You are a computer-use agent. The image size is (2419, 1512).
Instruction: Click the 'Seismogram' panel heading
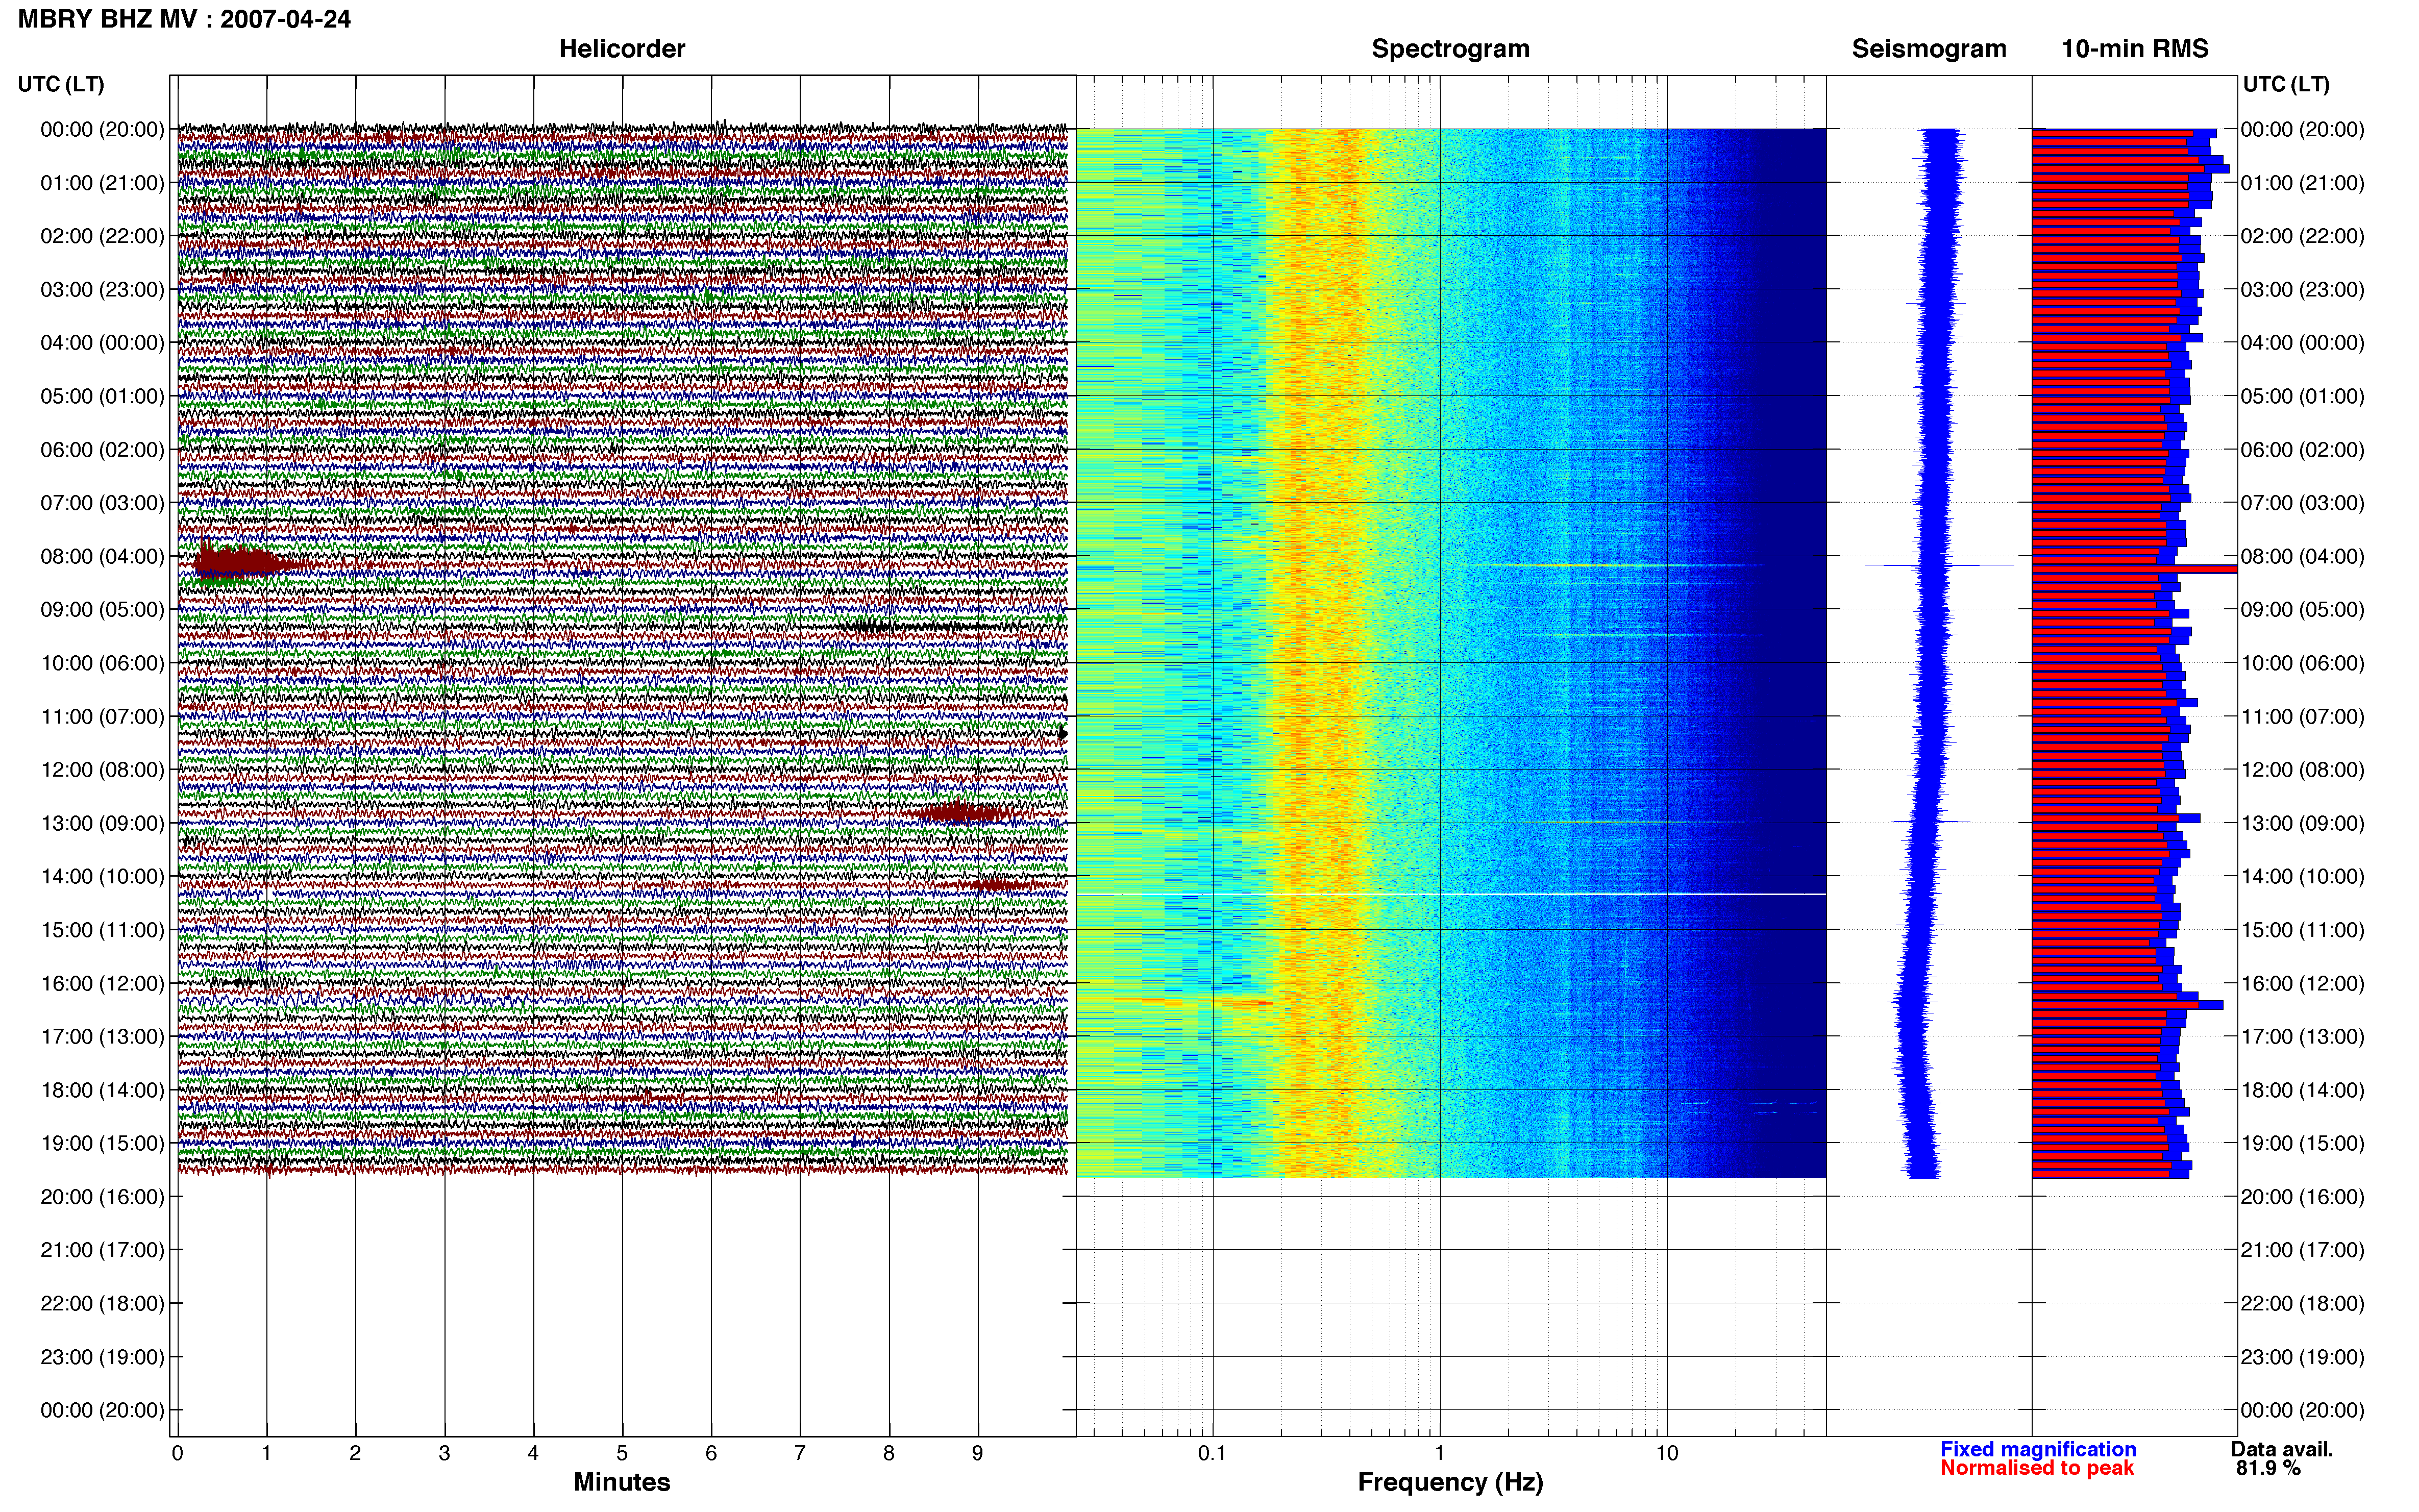(1929, 49)
